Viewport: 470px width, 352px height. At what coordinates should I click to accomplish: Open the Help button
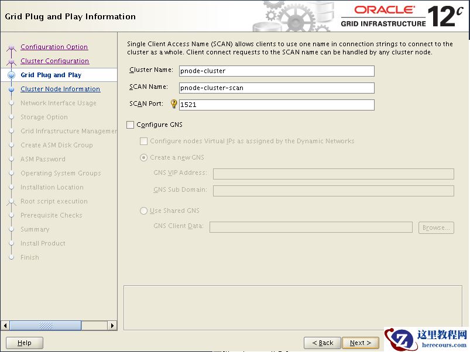(25, 343)
